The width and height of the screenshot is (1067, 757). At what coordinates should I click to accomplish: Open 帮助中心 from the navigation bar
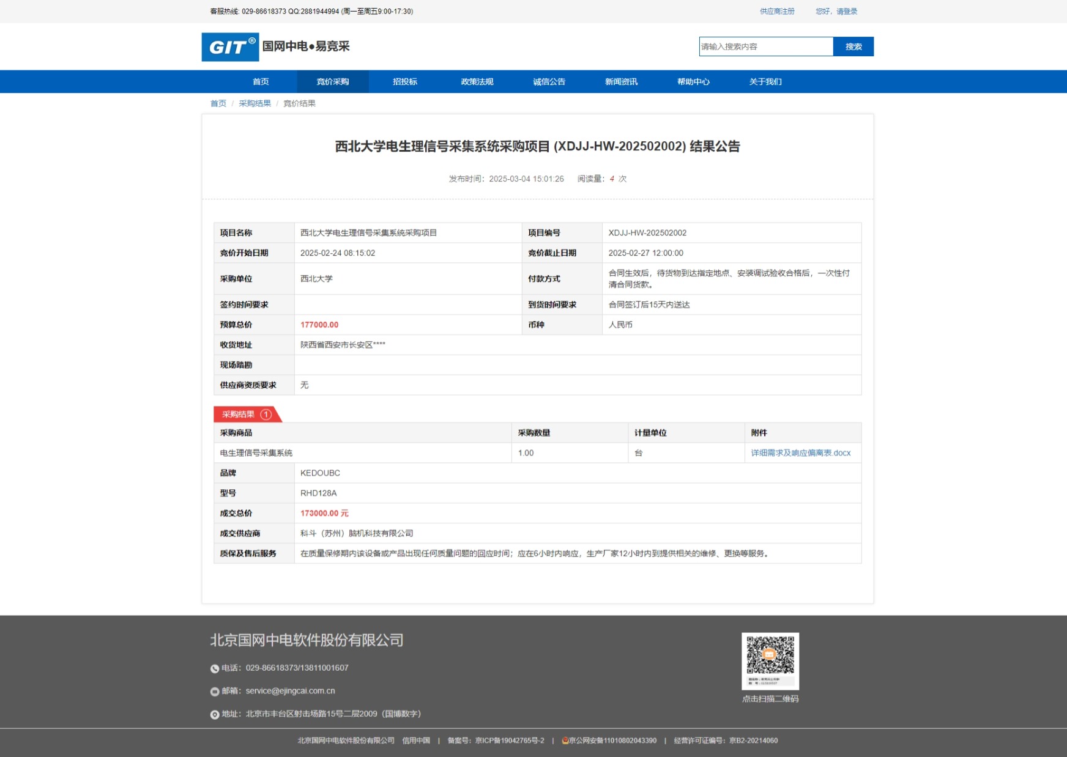[x=693, y=82]
